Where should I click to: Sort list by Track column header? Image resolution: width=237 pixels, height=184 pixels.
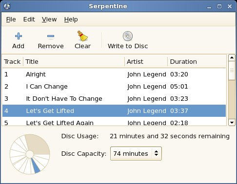pyautogui.click(x=13, y=62)
